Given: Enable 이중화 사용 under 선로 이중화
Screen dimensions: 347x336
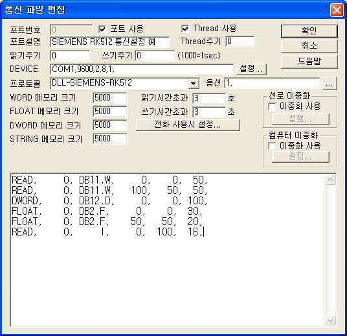Looking at the screenshot, I should point(272,106).
